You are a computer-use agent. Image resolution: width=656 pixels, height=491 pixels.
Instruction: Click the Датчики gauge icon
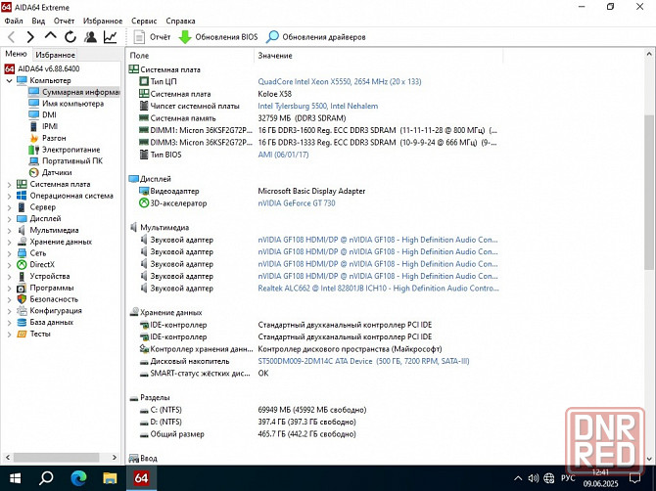pos(34,172)
